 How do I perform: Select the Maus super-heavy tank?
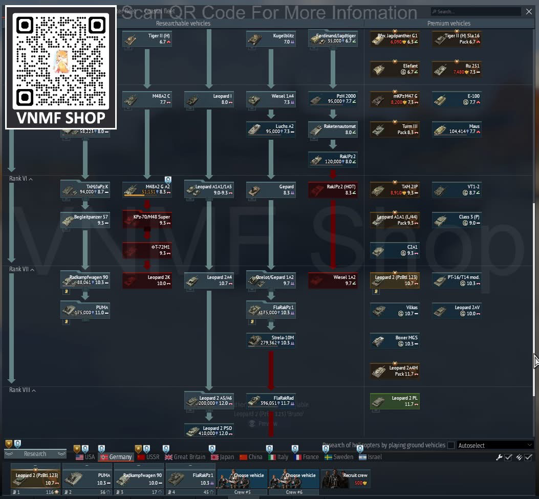(x=457, y=129)
